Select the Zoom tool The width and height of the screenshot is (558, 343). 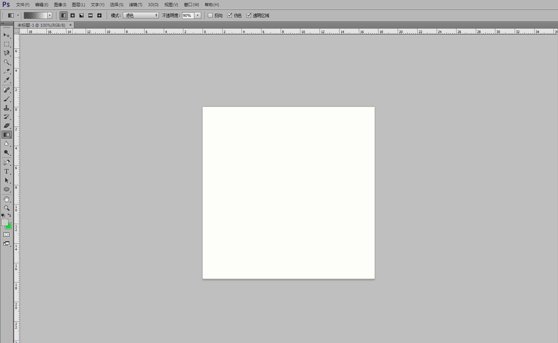pyautogui.click(x=7, y=208)
